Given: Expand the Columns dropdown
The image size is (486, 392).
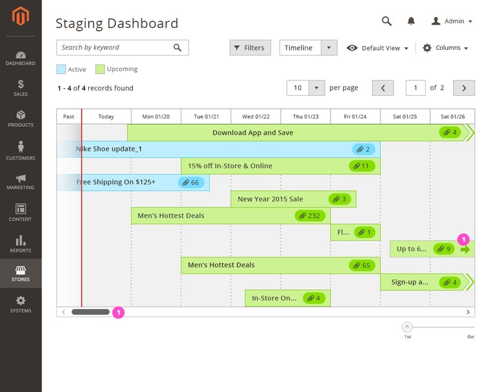Looking at the screenshot, I should click(x=445, y=48).
